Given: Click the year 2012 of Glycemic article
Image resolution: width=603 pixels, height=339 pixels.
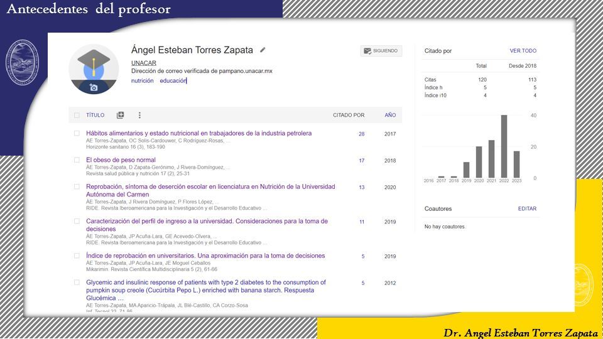Looking at the screenshot, I should 390,283.
